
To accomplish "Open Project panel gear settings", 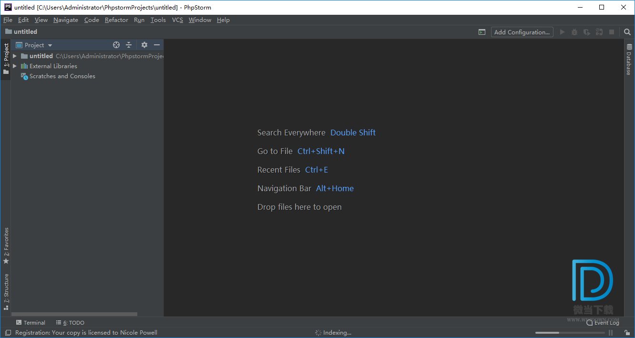I will [144, 45].
